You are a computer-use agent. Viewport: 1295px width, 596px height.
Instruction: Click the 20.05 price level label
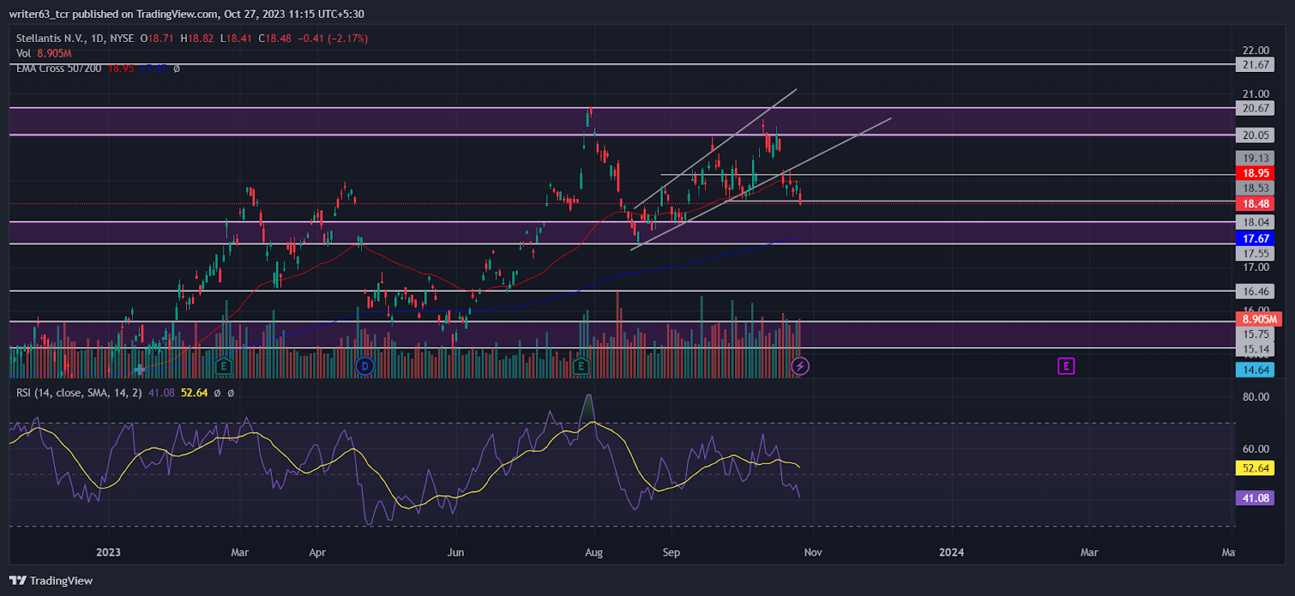(1255, 135)
